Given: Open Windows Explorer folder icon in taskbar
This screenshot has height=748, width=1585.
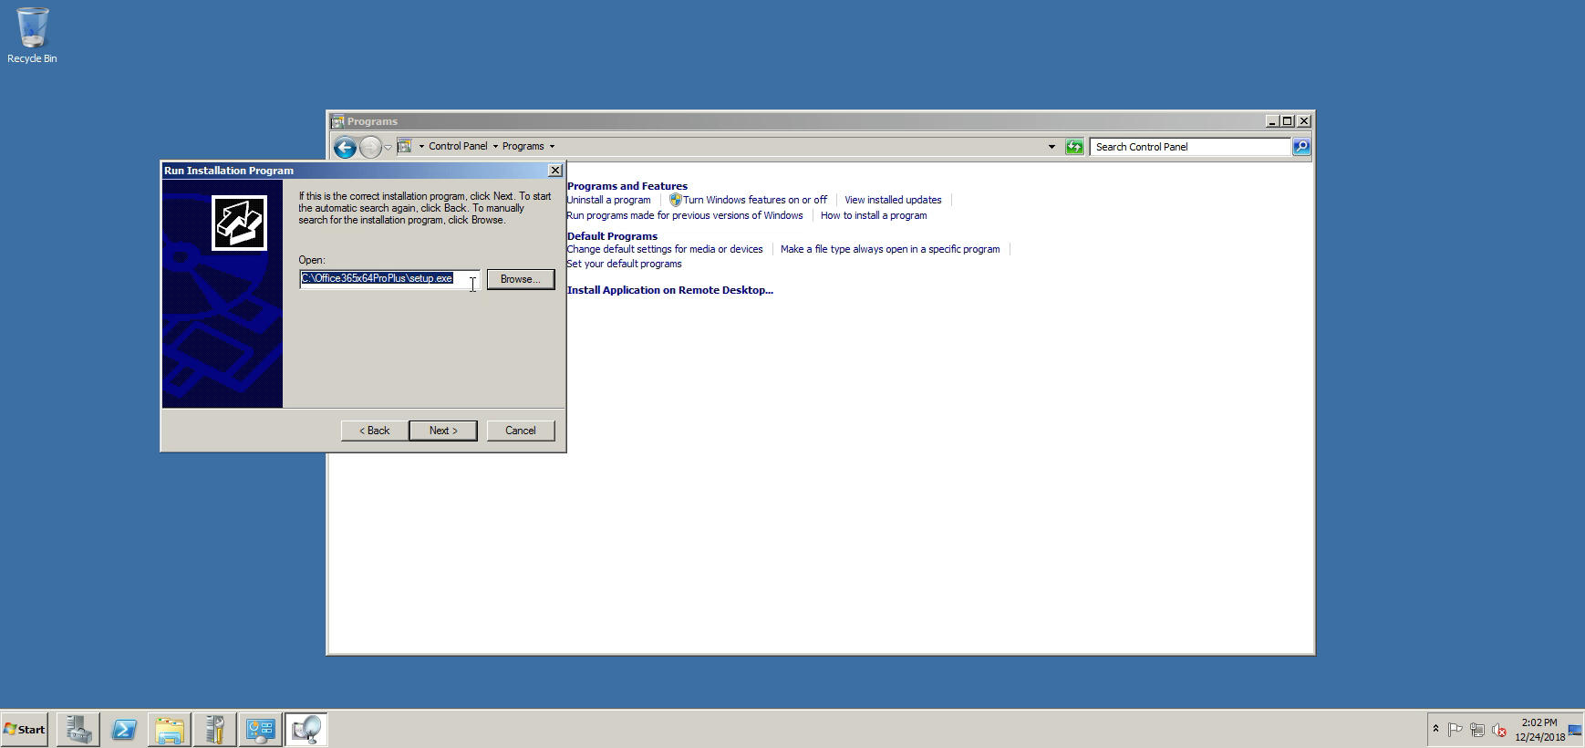Looking at the screenshot, I should 170,729.
